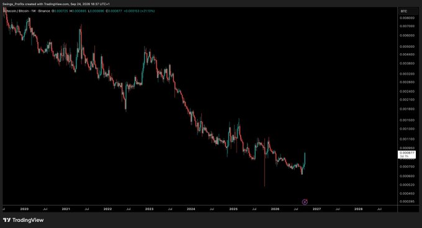Click the 2026 label on the time axis
422x228 pixels.
point(275,209)
